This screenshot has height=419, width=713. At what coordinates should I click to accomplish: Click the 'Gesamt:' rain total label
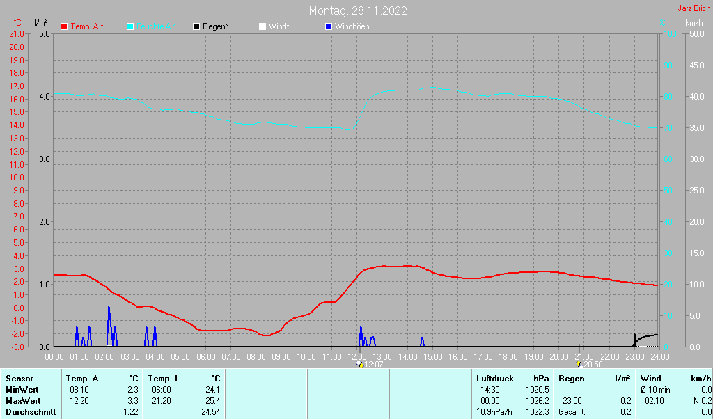572,412
